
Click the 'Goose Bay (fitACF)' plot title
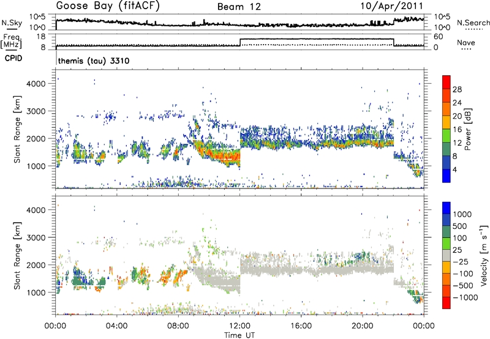point(108,6)
